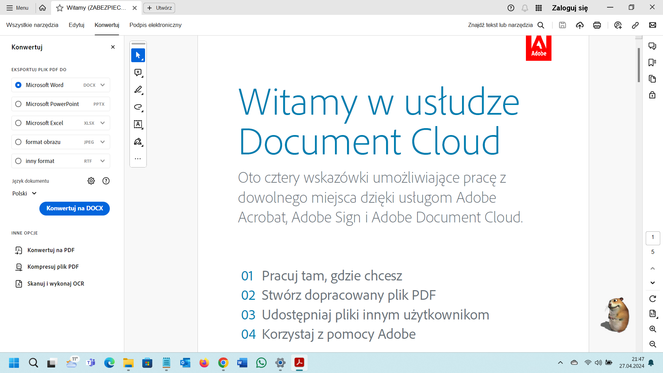Open the comments panel icon

click(652, 46)
